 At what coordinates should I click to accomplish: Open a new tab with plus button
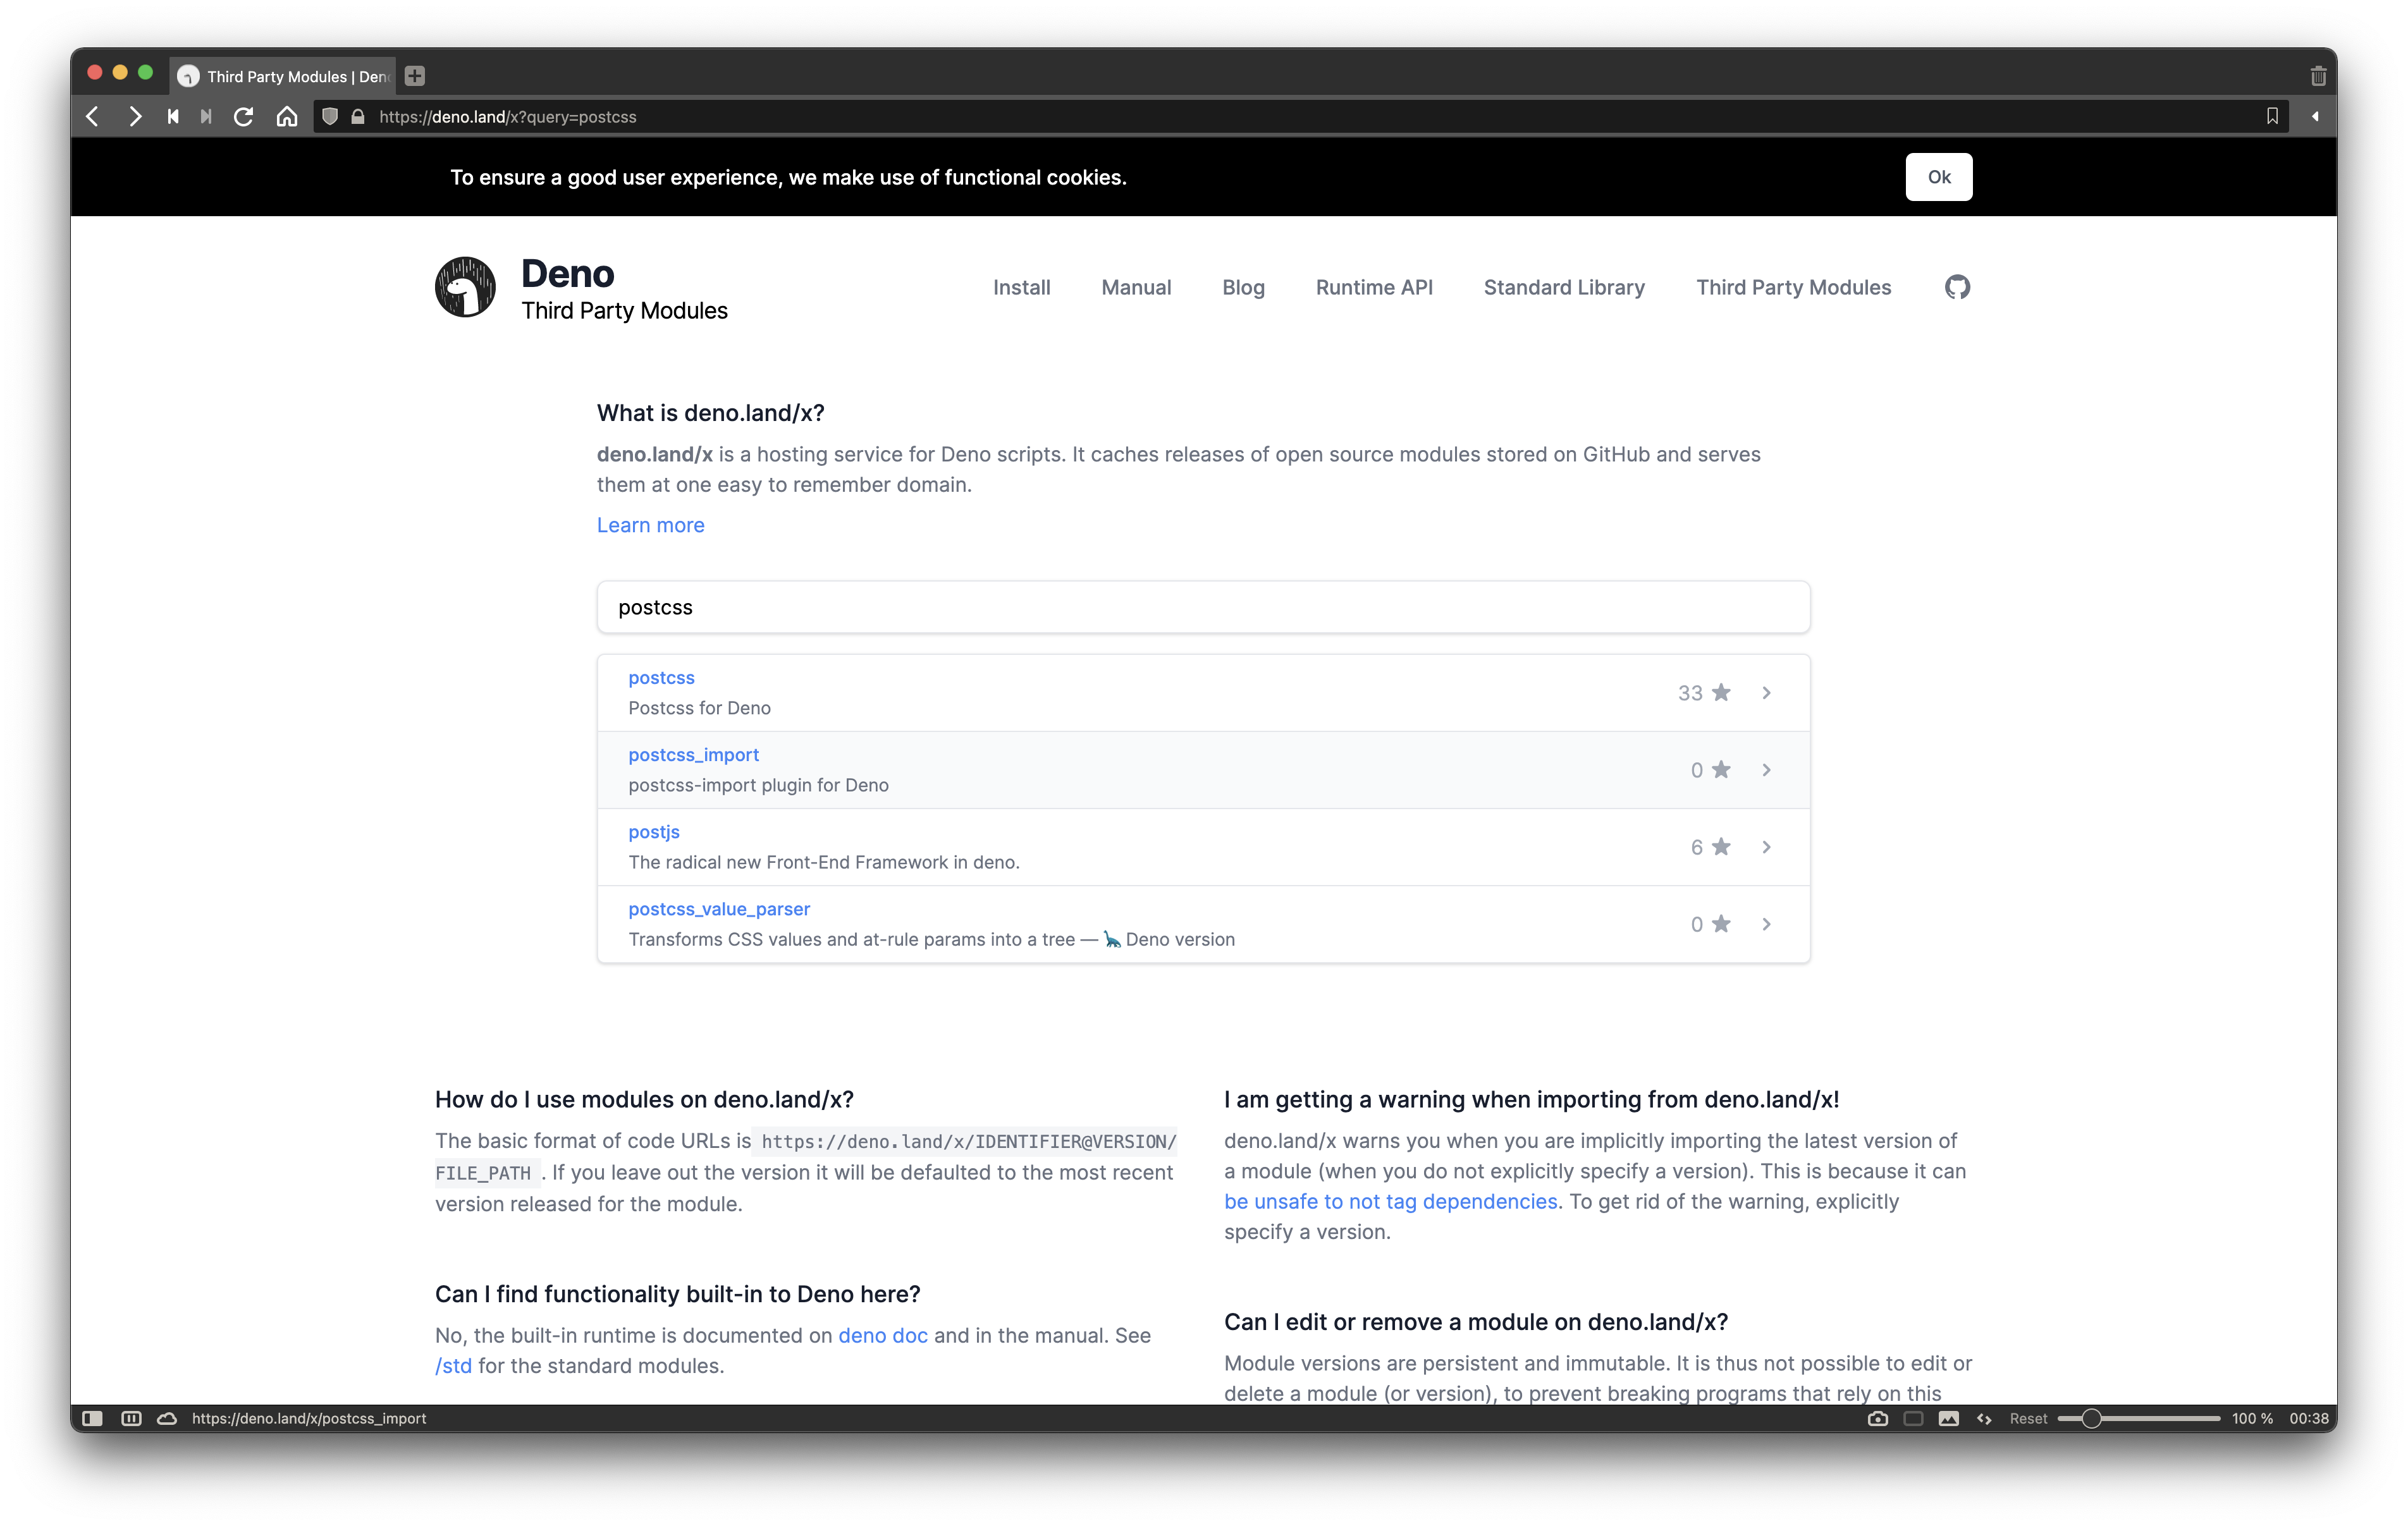415,76
